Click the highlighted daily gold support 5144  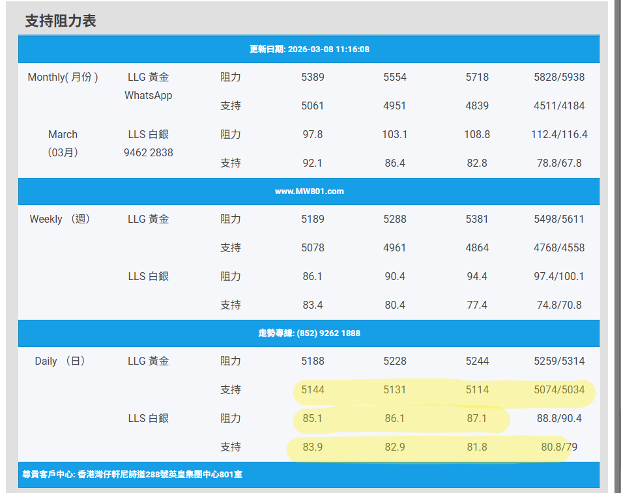pyautogui.click(x=313, y=390)
